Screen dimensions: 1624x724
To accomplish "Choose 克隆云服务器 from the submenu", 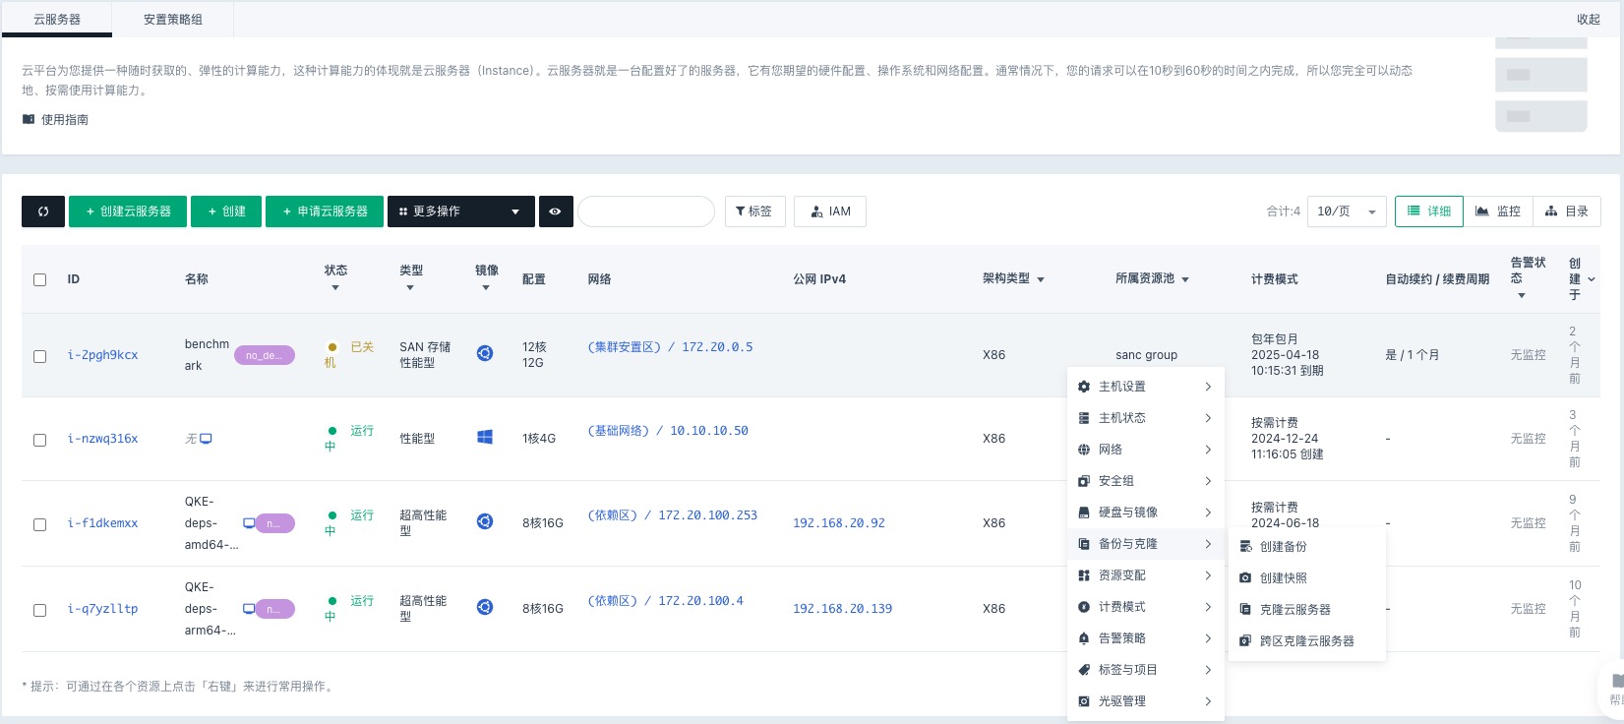I will pyautogui.click(x=1294, y=610).
